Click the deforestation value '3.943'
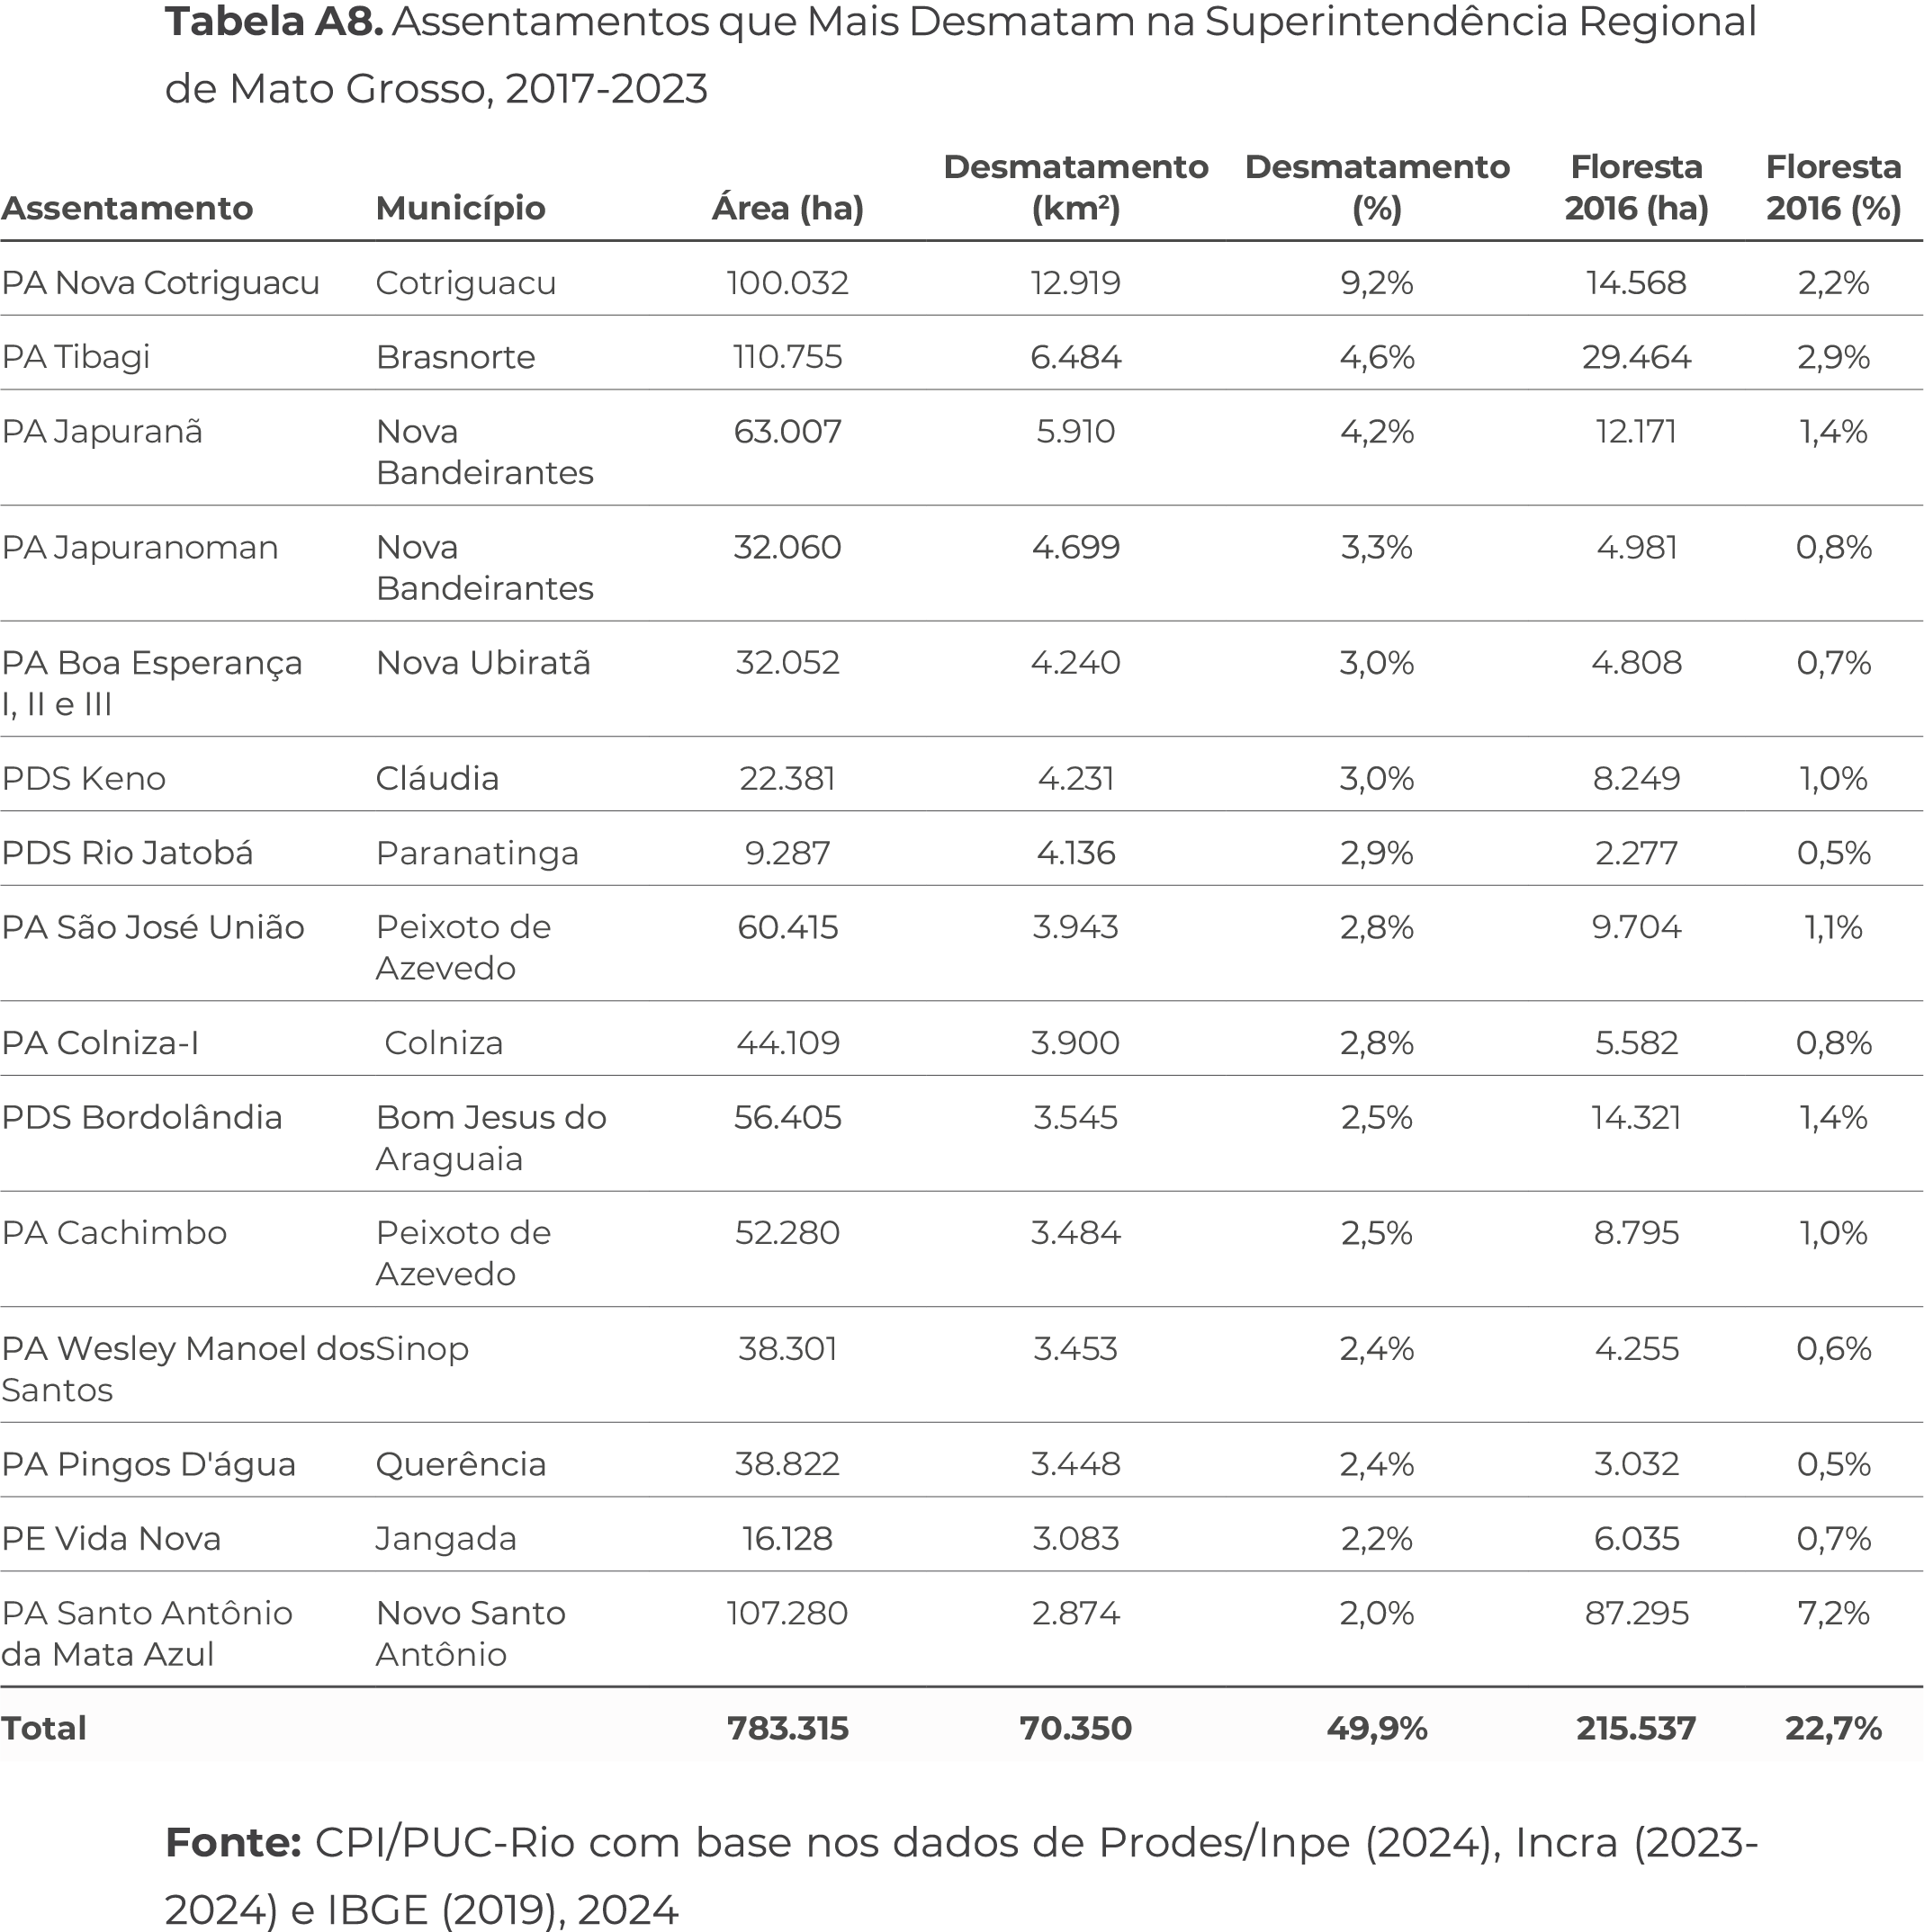The height and width of the screenshot is (1932, 1924). (x=1075, y=928)
